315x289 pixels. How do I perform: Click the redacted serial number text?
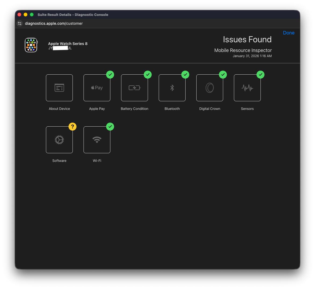coord(60,48)
